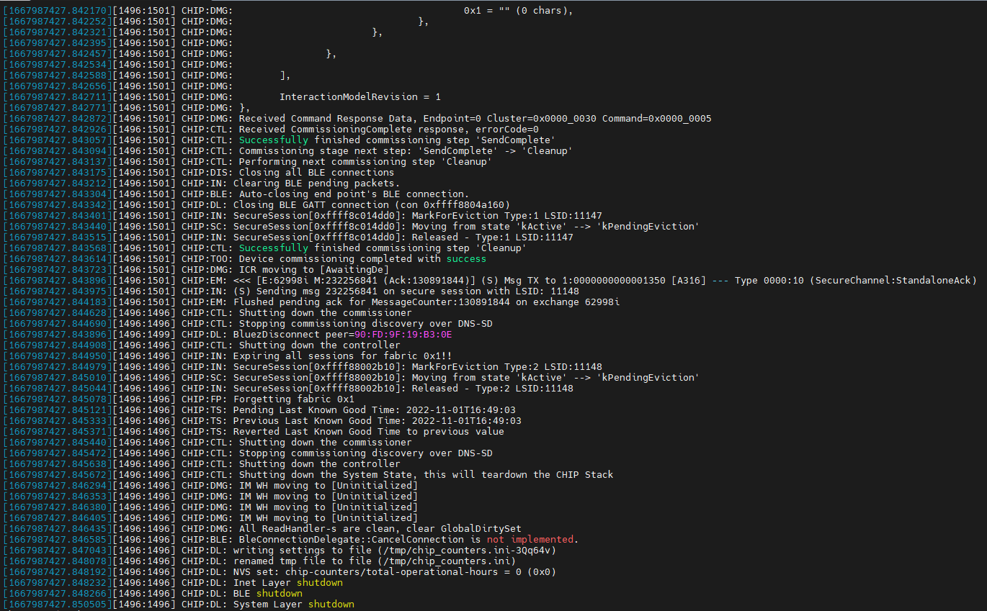Click 'Shutting down the System State' line
Viewport: 987px width, 611px height.
308,475
